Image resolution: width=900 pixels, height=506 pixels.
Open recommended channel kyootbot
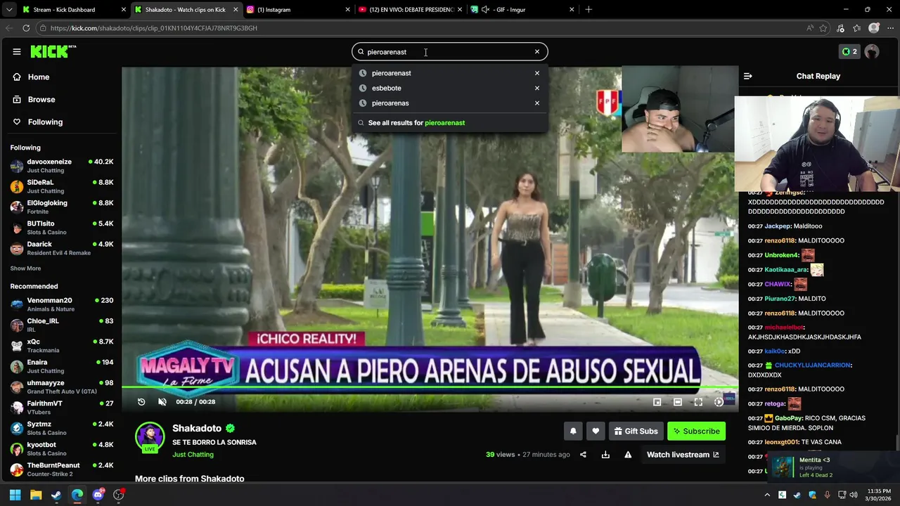click(x=61, y=448)
